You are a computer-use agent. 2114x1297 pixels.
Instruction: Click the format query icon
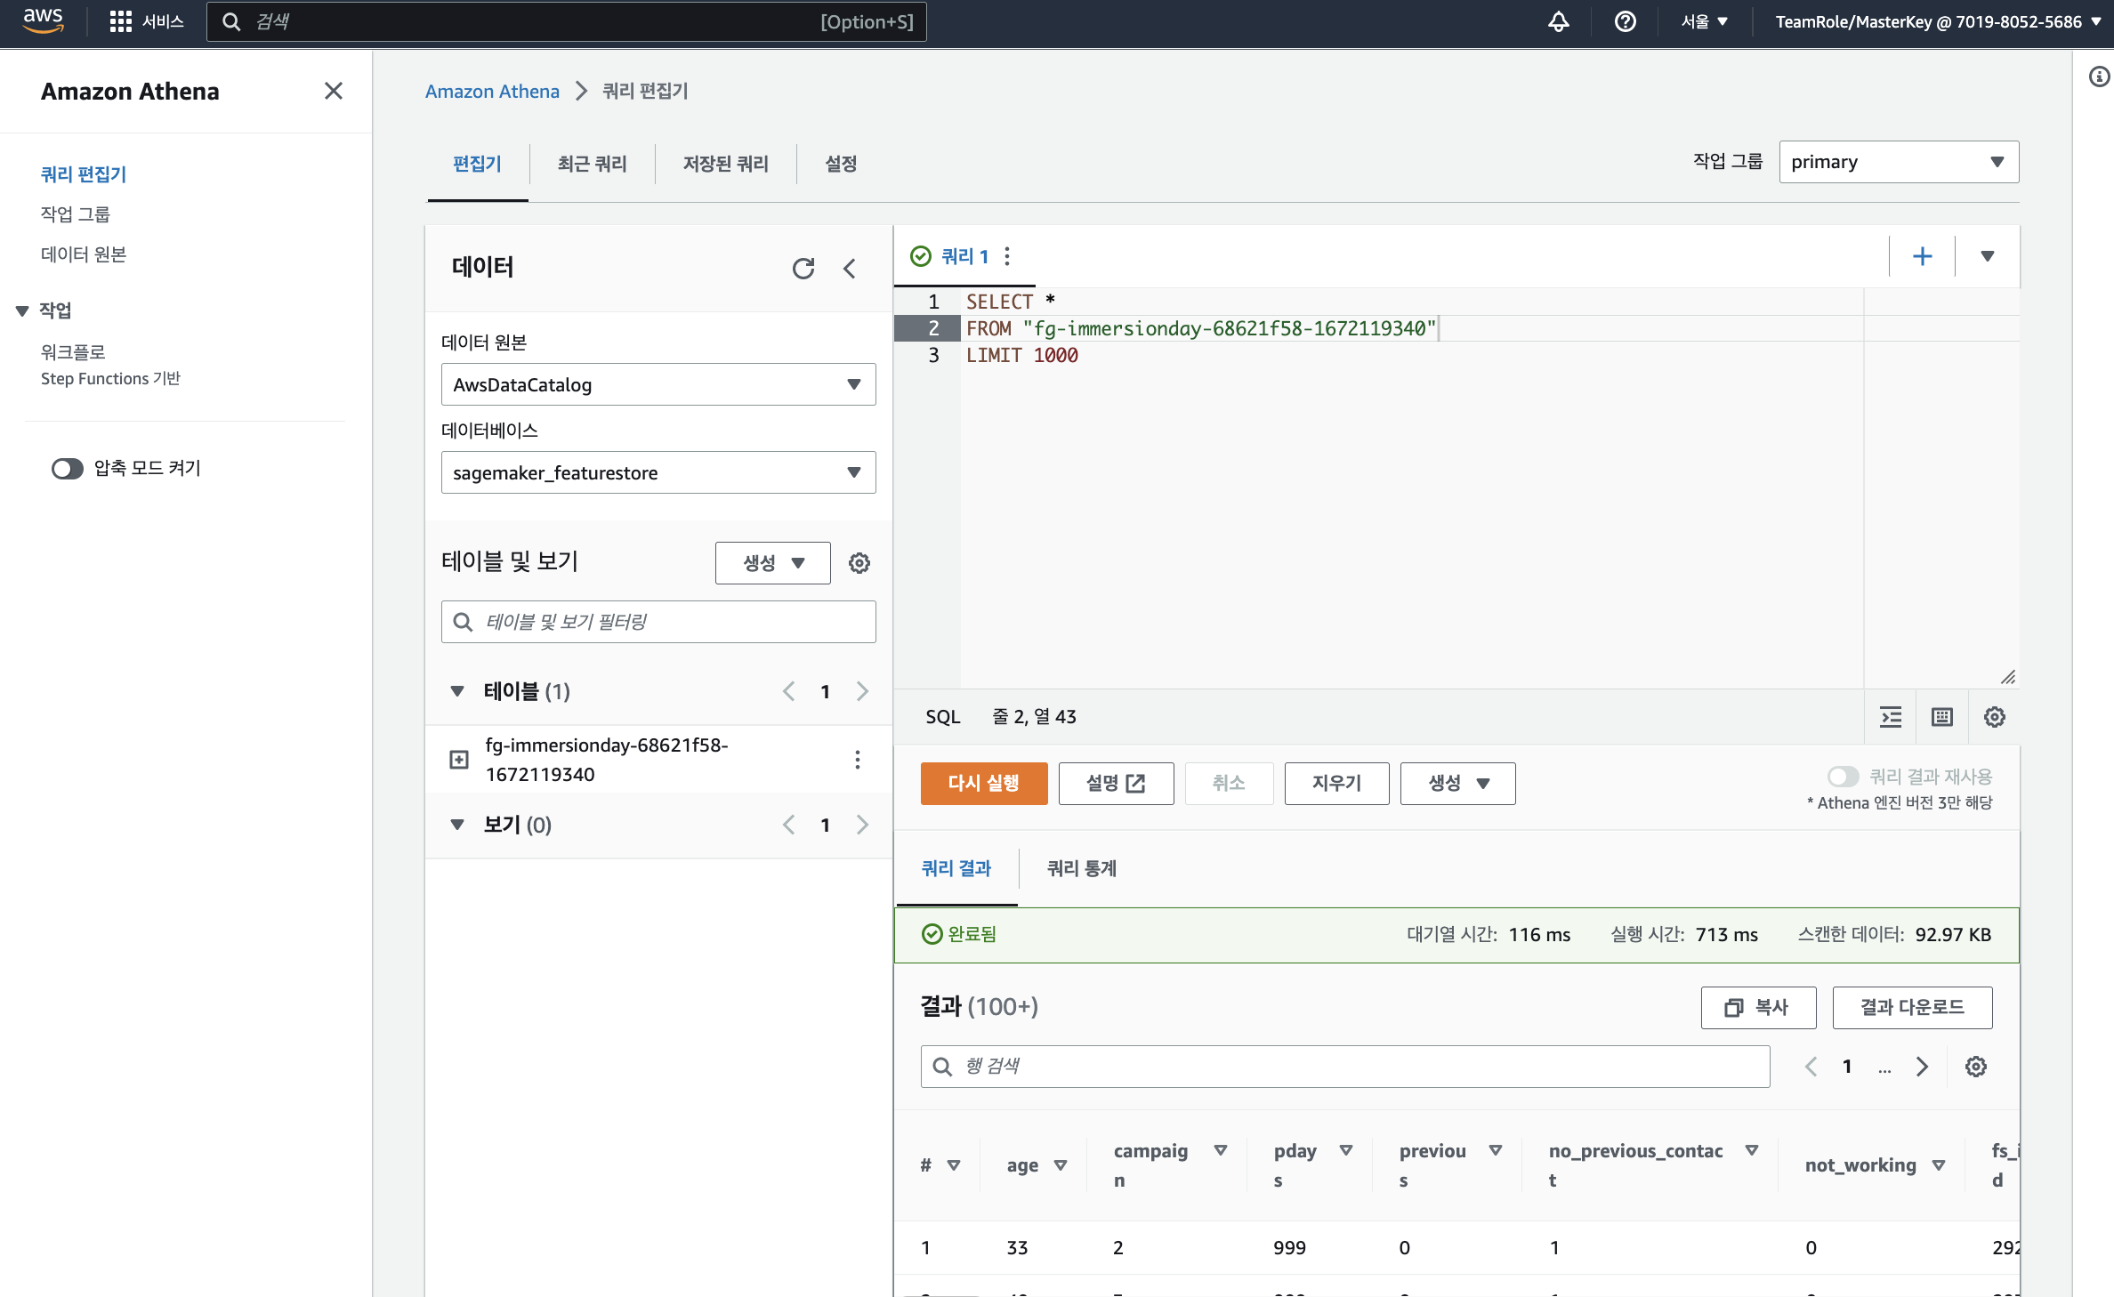(1891, 717)
